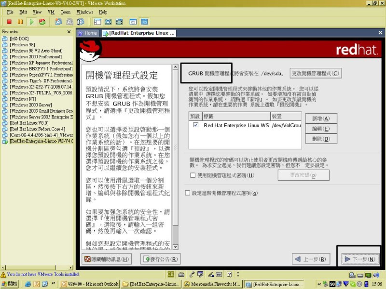Open the Start button on the taskbar
386x289 pixels.
(9, 284)
